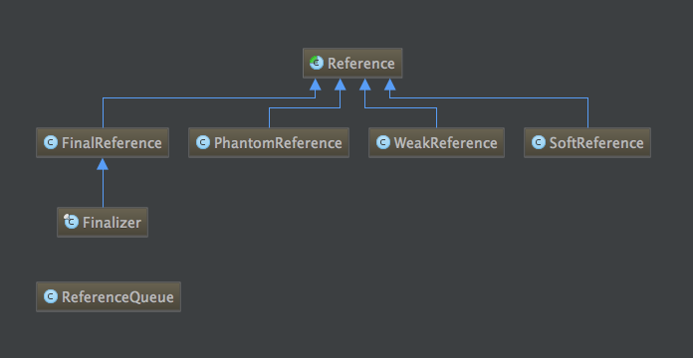Viewport: 693px width, 358px height.
Task: Click the class icon beside PhantomReference
Action: [x=203, y=142]
